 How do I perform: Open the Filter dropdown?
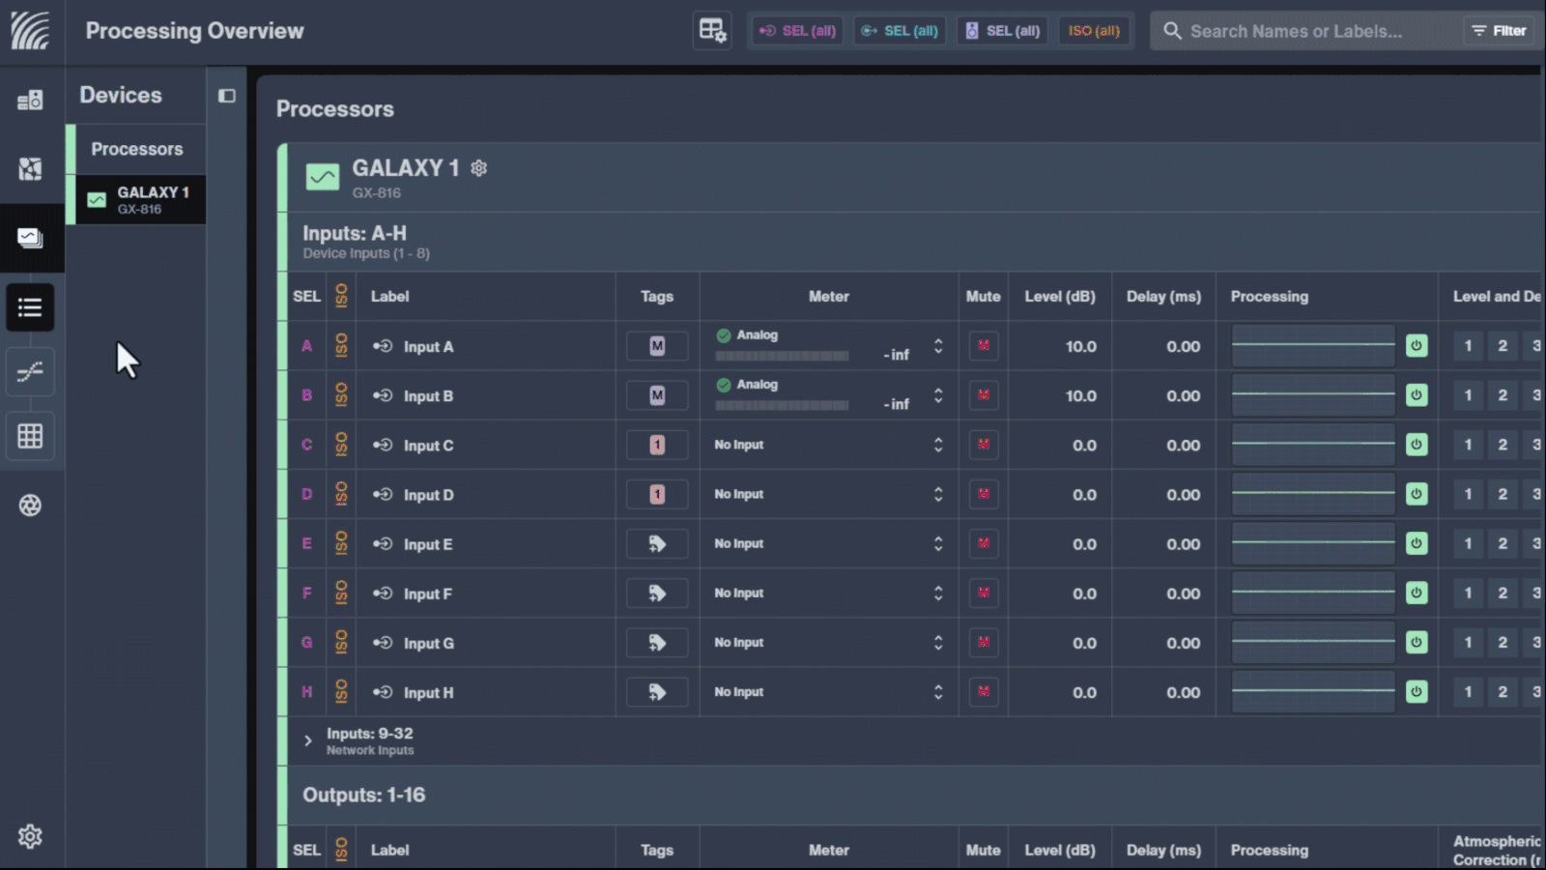1499,31
